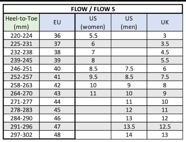186x142 pixels.
Task: Select the EU size 39 cell
Action: coord(57,60)
